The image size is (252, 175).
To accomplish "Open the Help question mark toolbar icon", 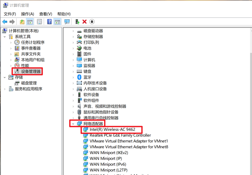I will [x=50, y=22].
